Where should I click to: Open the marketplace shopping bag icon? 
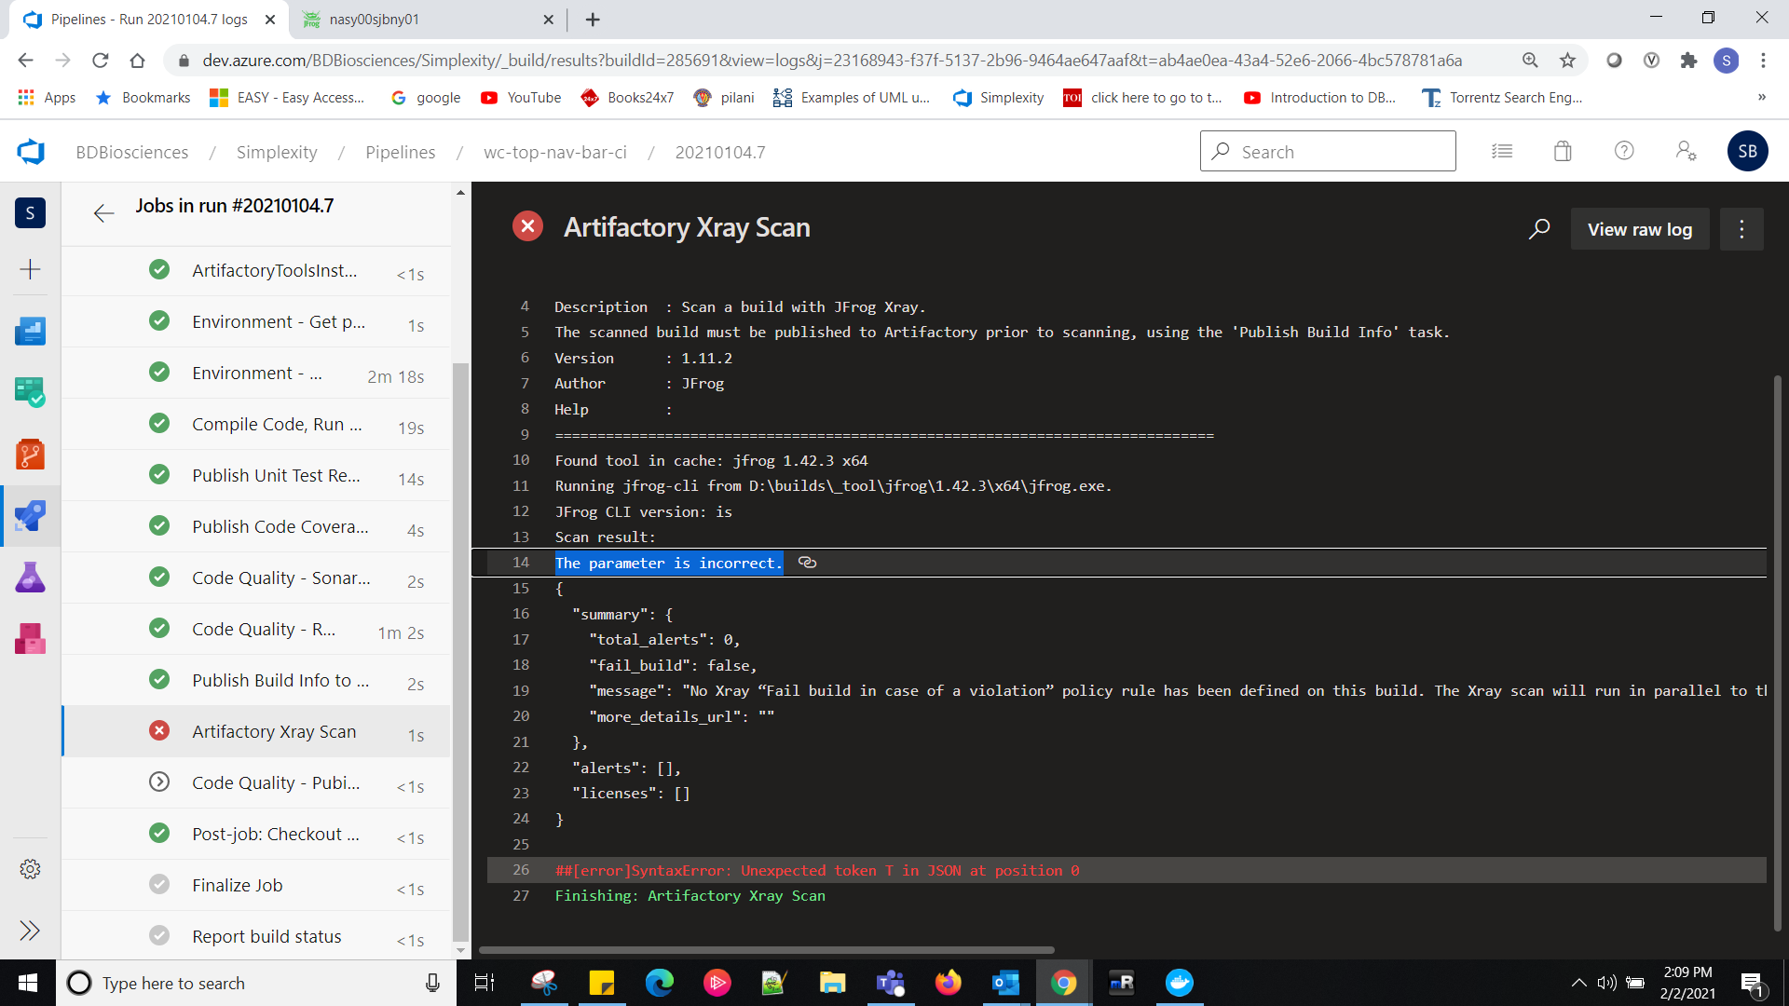coord(1563,151)
